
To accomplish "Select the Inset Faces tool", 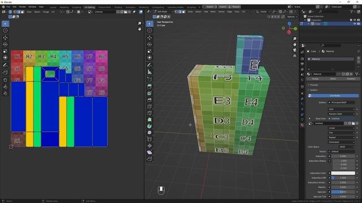I will point(149,93).
